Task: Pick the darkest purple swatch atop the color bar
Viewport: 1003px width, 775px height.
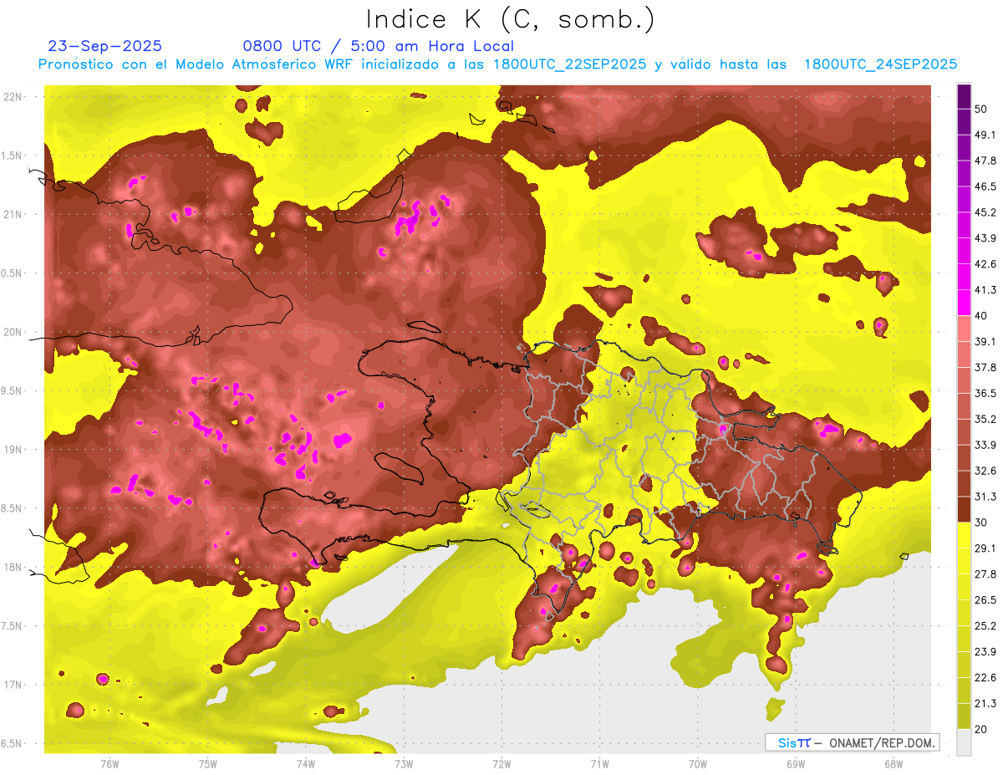Action: (964, 96)
